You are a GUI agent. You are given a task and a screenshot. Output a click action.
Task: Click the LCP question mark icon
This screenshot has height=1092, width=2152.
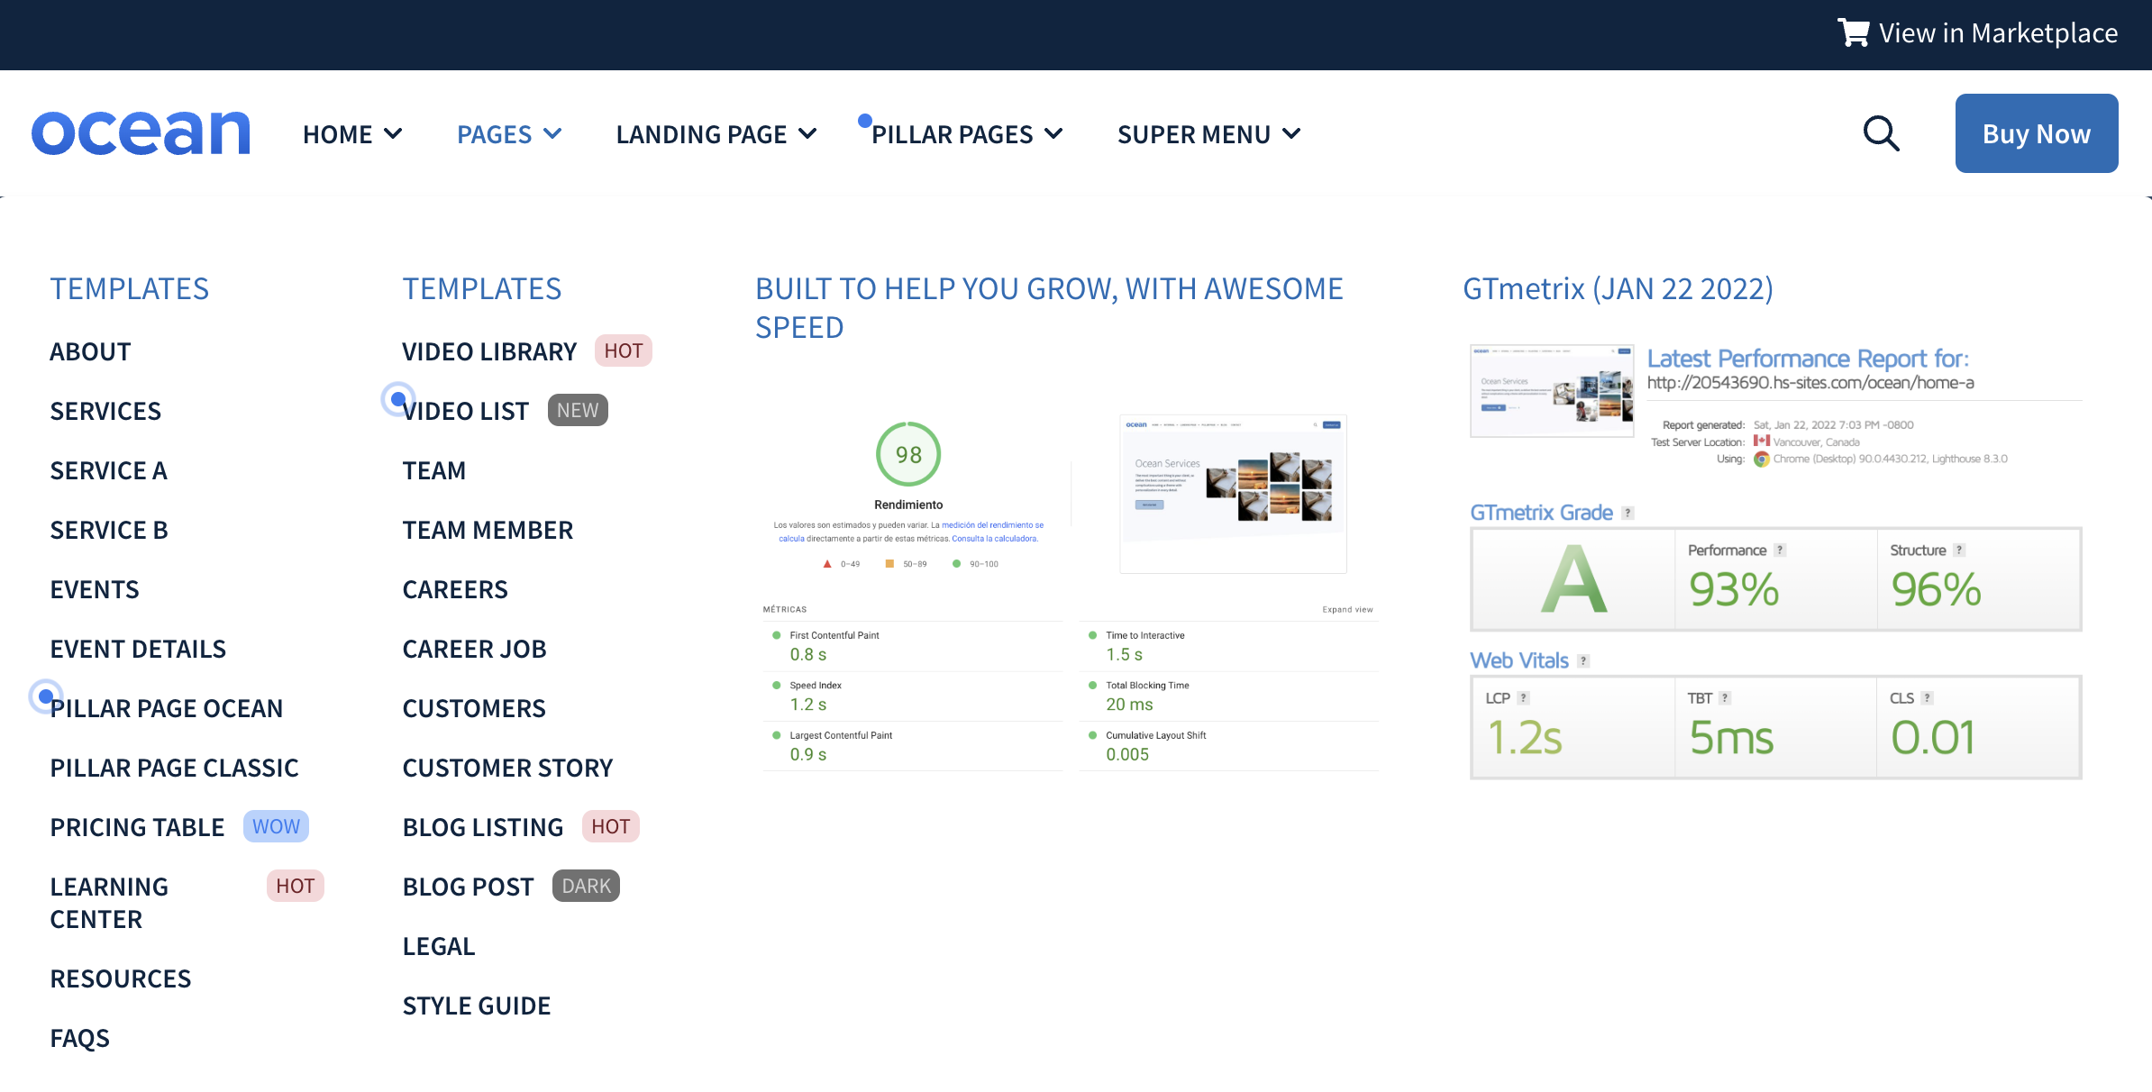click(x=1523, y=697)
